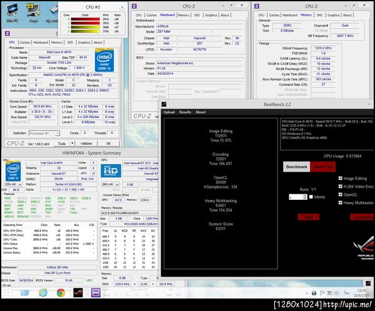Launch Internet Explorer from the taskbar
This screenshot has height=311, width=375.
43,292
